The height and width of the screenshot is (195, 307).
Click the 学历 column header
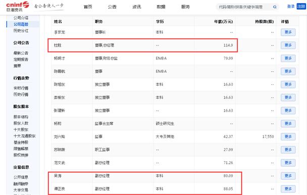[x=160, y=22]
